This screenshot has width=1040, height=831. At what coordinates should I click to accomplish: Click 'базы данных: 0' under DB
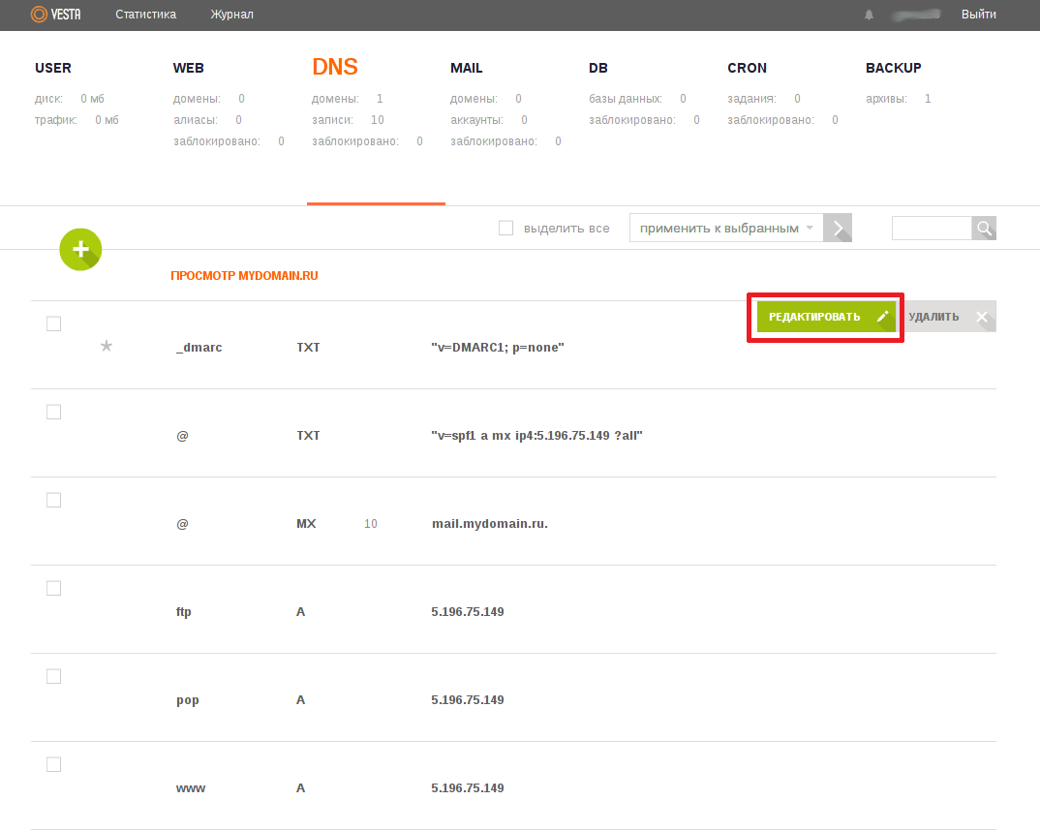(x=637, y=99)
